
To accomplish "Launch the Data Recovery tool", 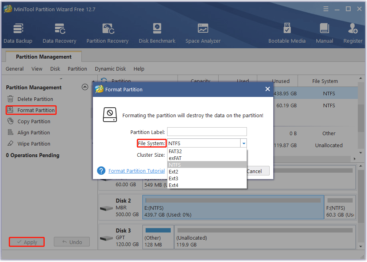I will [59, 33].
